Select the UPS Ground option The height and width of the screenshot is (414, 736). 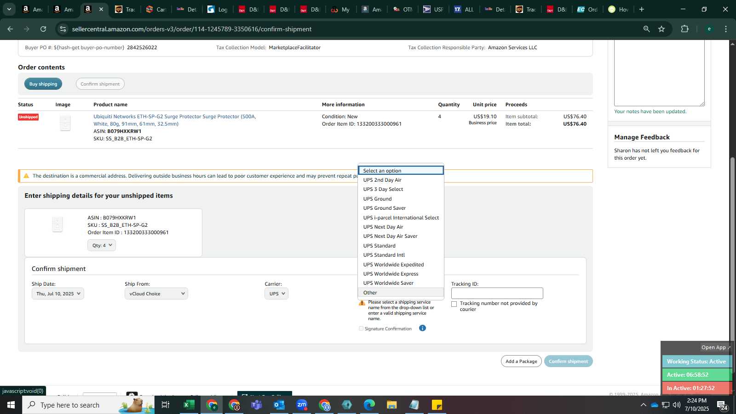pyautogui.click(x=401, y=199)
